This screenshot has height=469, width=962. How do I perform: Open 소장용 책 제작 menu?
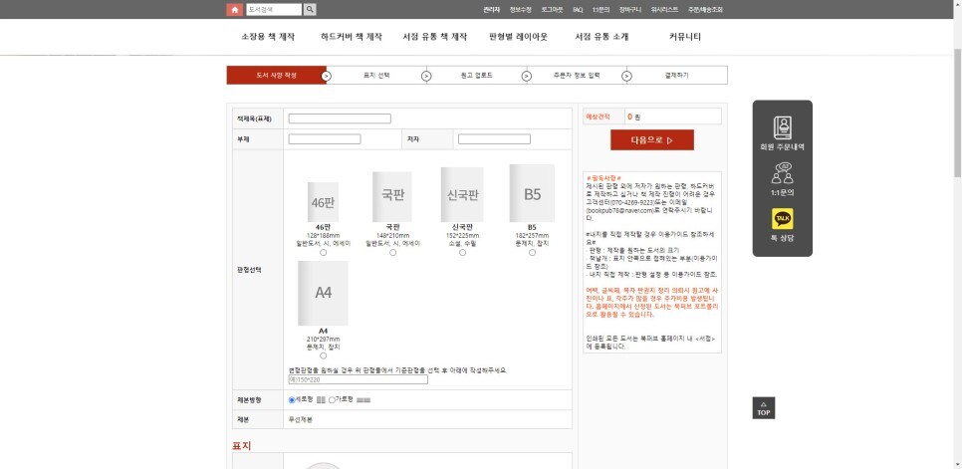268,37
